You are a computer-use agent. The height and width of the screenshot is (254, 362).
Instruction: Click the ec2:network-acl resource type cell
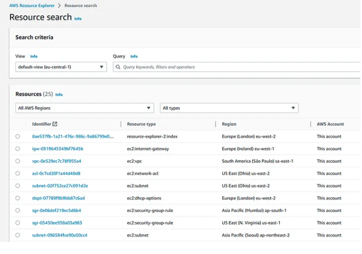click(143, 174)
